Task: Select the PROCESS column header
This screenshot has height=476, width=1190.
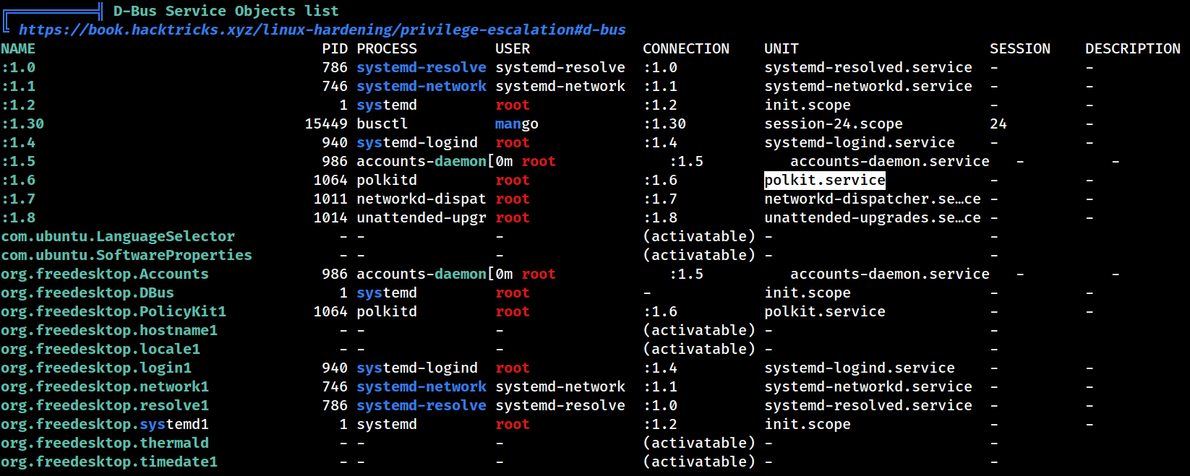Action: [387, 48]
